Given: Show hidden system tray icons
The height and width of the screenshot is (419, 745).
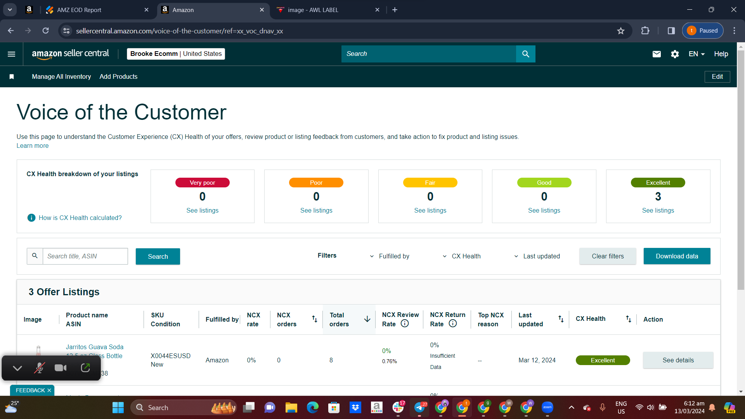Looking at the screenshot, I should (x=572, y=407).
